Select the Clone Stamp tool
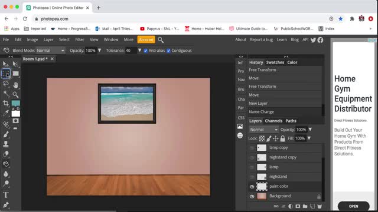 pyautogui.click(x=6, y=144)
